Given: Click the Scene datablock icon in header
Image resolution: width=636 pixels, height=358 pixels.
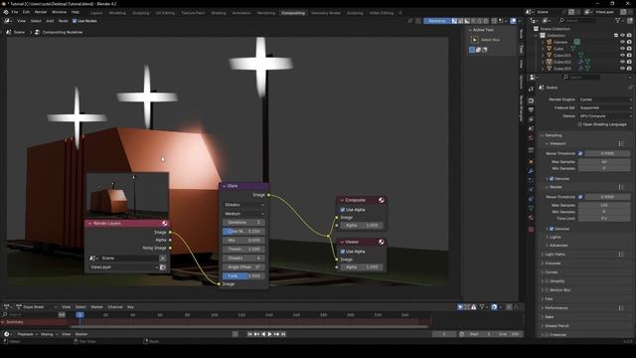Looking at the screenshot, I should (529, 12).
